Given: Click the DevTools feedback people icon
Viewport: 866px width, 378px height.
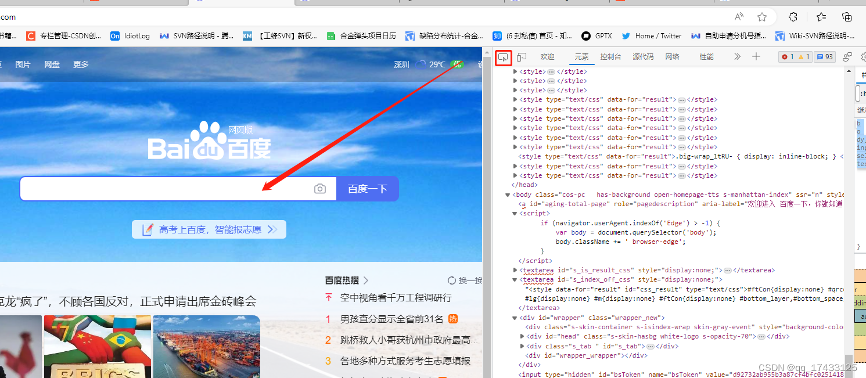Looking at the screenshot, I should (847, 57).
